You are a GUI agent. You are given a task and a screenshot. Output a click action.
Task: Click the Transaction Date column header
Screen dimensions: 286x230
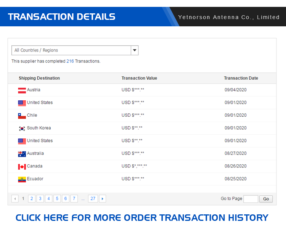pos(241,78)
